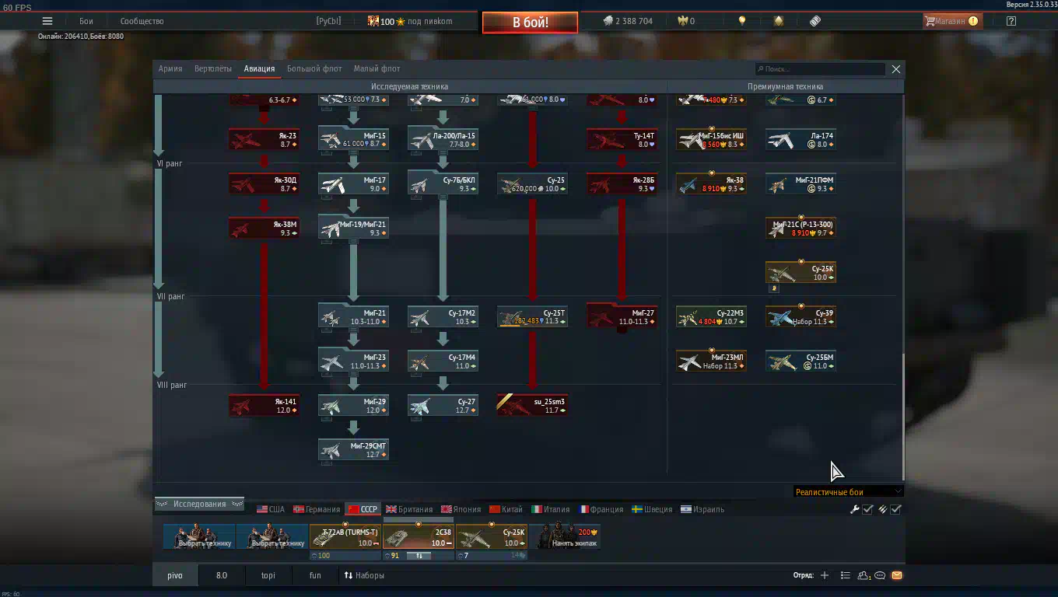
Task: Select the premium МиГ-23МЛ card
Action: (711, 361)
